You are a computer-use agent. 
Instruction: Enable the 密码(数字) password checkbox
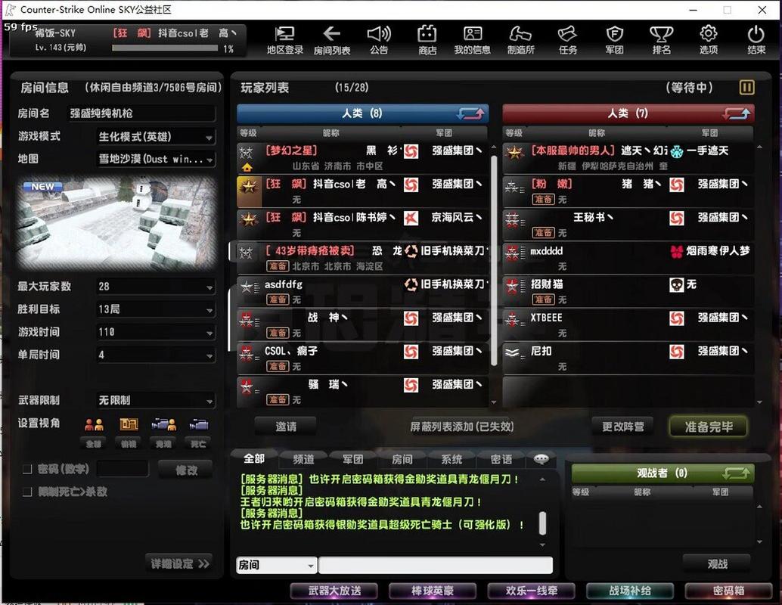[x=29, y=469]
